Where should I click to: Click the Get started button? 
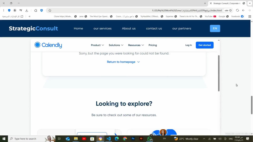click(205, 45)
